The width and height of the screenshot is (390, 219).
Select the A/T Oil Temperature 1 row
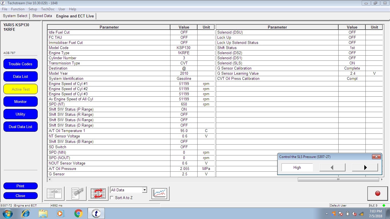click(x=131, y=131)
